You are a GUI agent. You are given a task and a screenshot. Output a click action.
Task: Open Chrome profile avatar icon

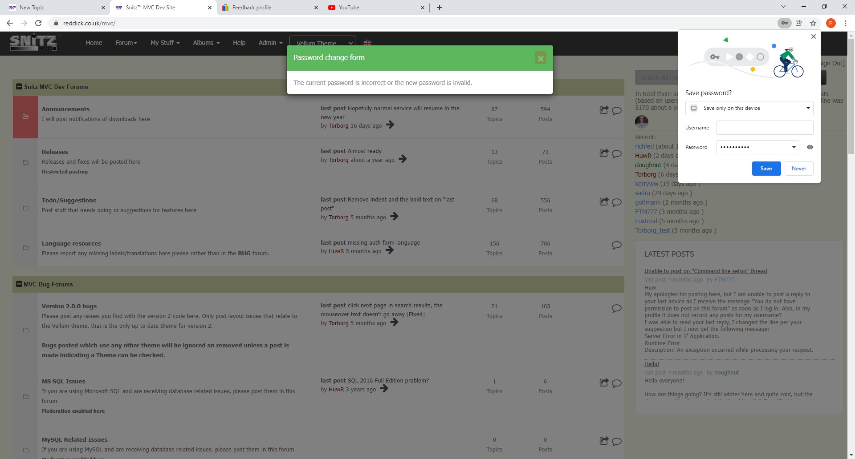[831, 23]
